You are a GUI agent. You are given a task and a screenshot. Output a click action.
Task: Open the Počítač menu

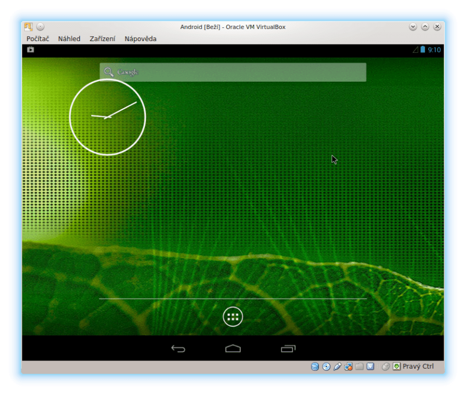38,39
